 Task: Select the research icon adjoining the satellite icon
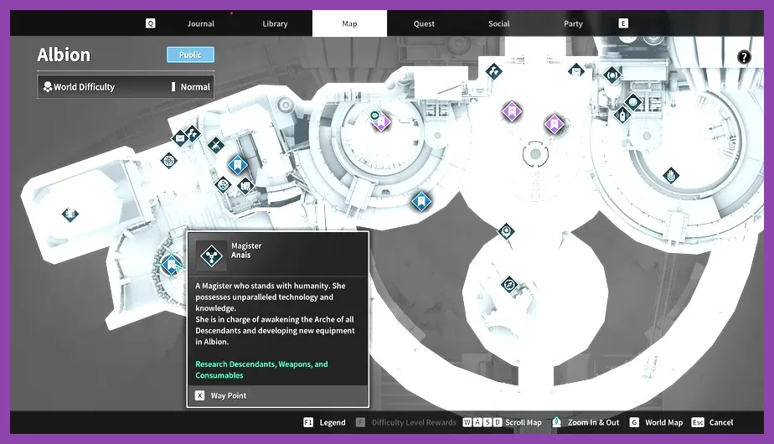[192, 133]
